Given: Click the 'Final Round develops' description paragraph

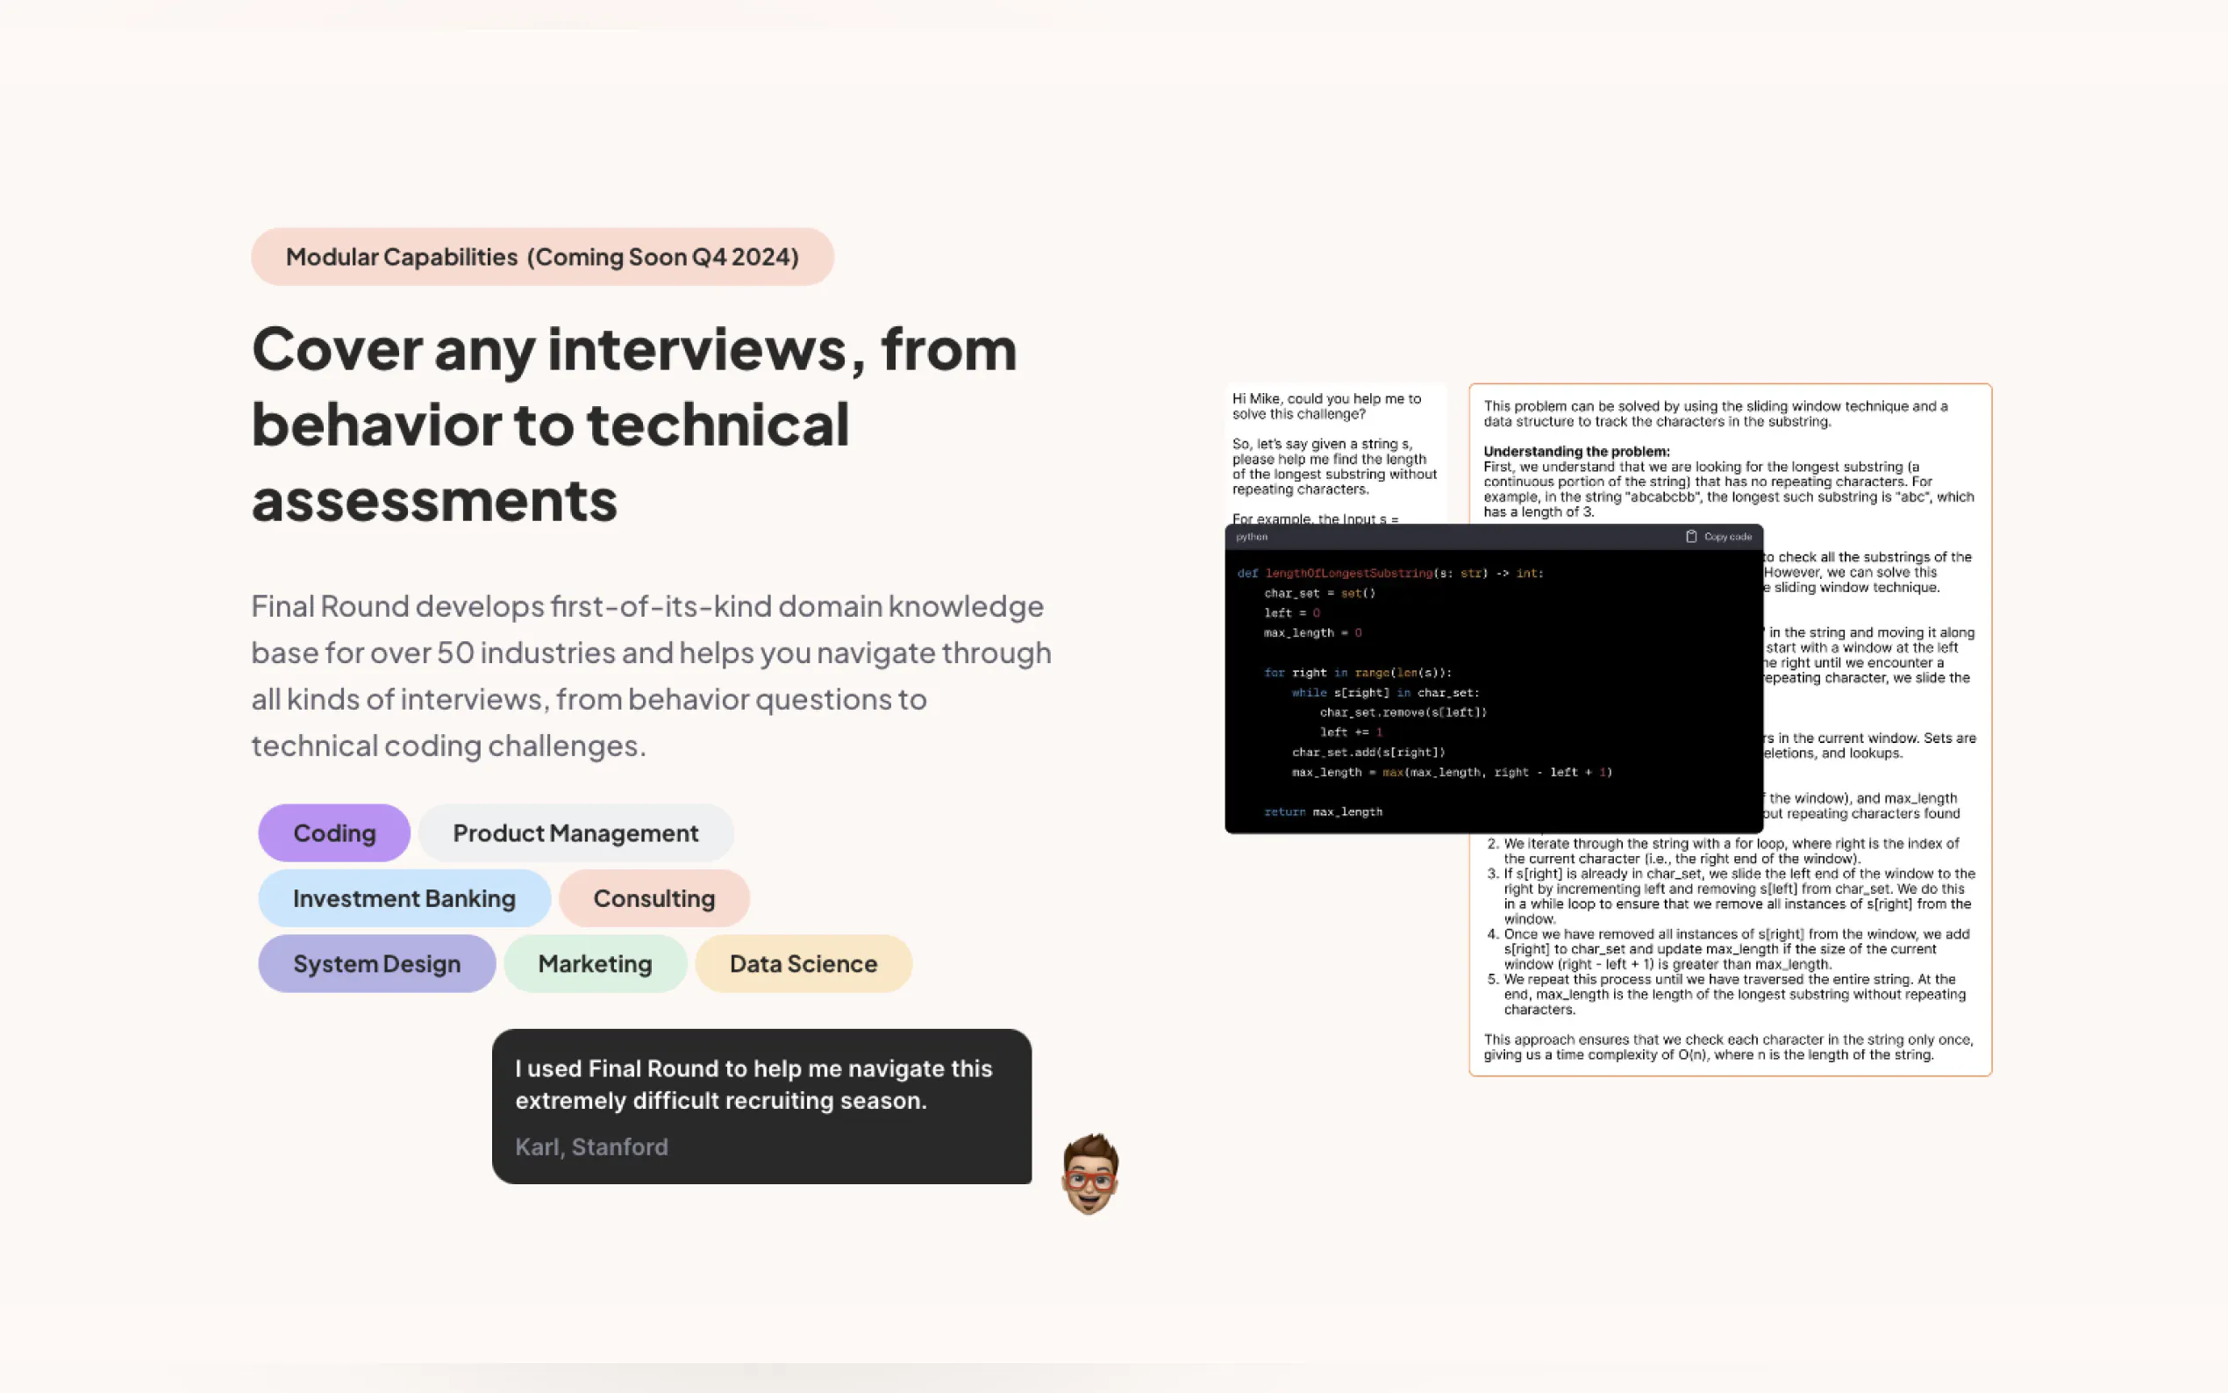Looking at the screenshot, I should (651, 675).
